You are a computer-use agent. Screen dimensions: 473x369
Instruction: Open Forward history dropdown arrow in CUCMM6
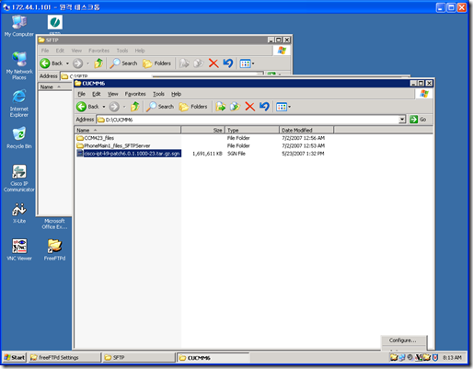click(124, 107)
